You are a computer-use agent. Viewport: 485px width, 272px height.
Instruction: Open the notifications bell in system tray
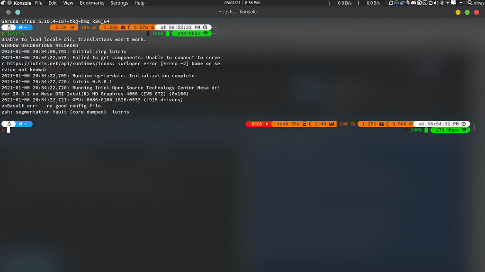click(x=391, y=3)
